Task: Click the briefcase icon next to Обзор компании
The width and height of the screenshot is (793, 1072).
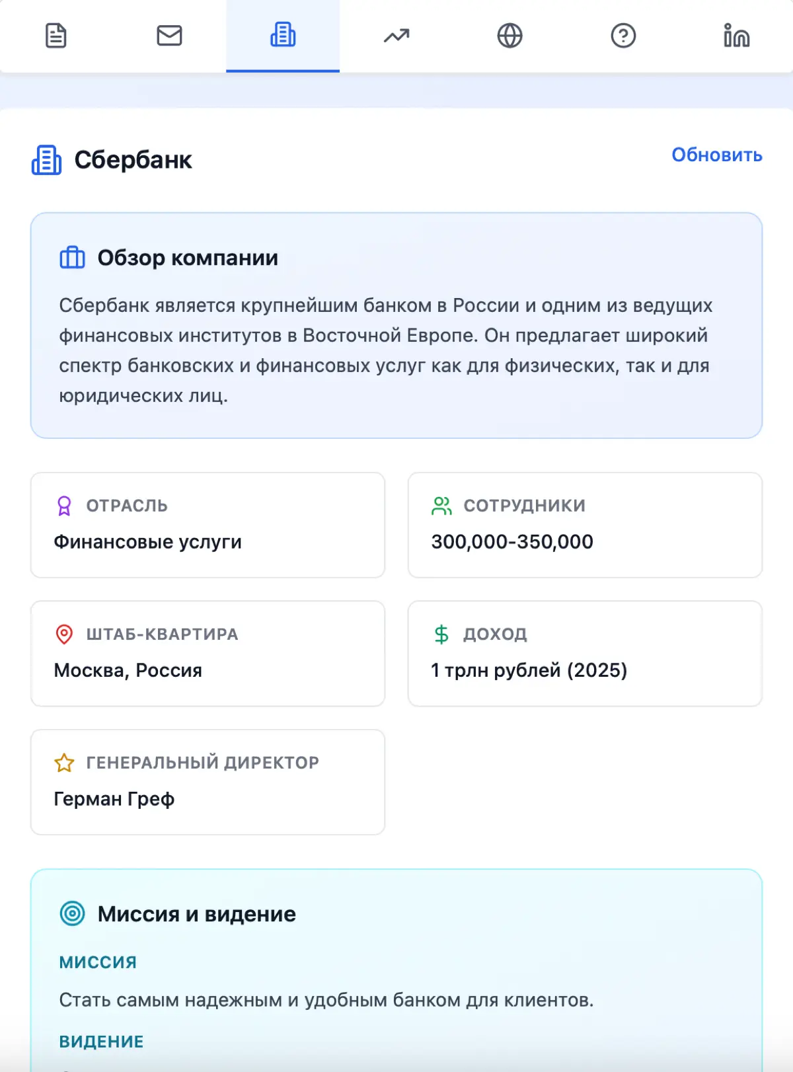Action: 74,258
